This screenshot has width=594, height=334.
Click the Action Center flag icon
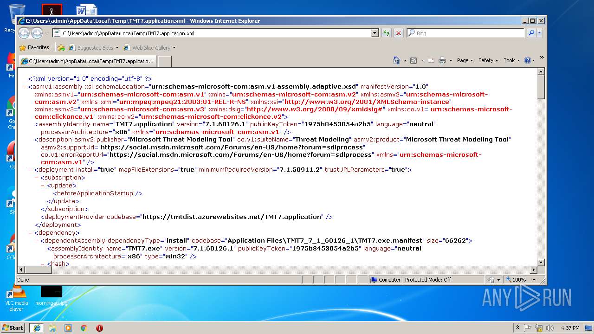(x=528, y=328)
